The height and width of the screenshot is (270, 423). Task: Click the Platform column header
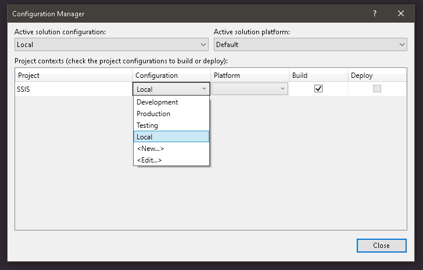[250, 75]
